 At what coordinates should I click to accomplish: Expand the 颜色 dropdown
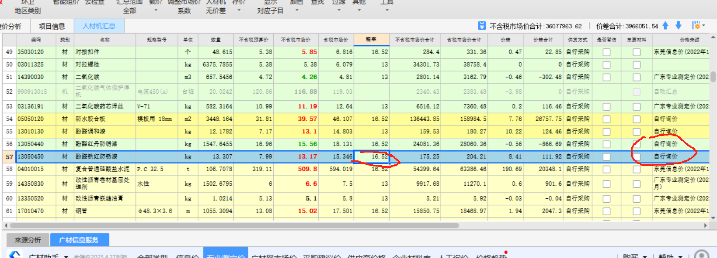pyautogui.click(x=297, y=10)
